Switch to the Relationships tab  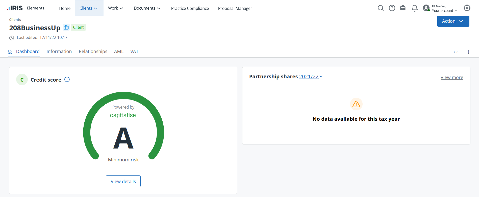[x=93, y=52]
